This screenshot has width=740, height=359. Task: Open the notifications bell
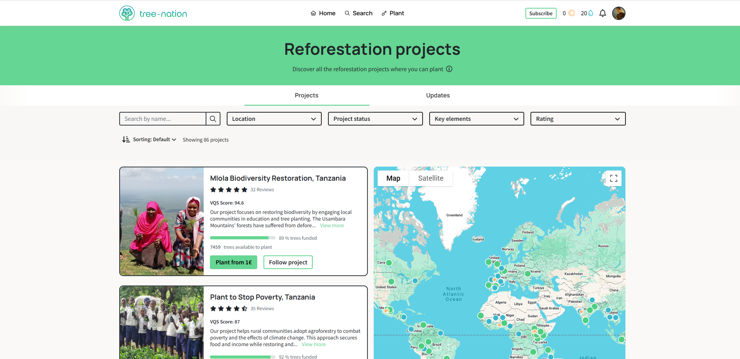pyautogui.click(x=602, y=13)
